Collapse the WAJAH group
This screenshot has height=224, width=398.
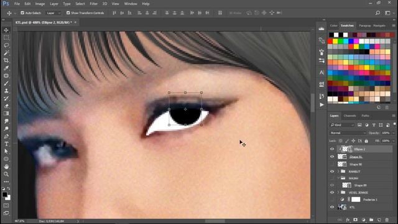338,178
